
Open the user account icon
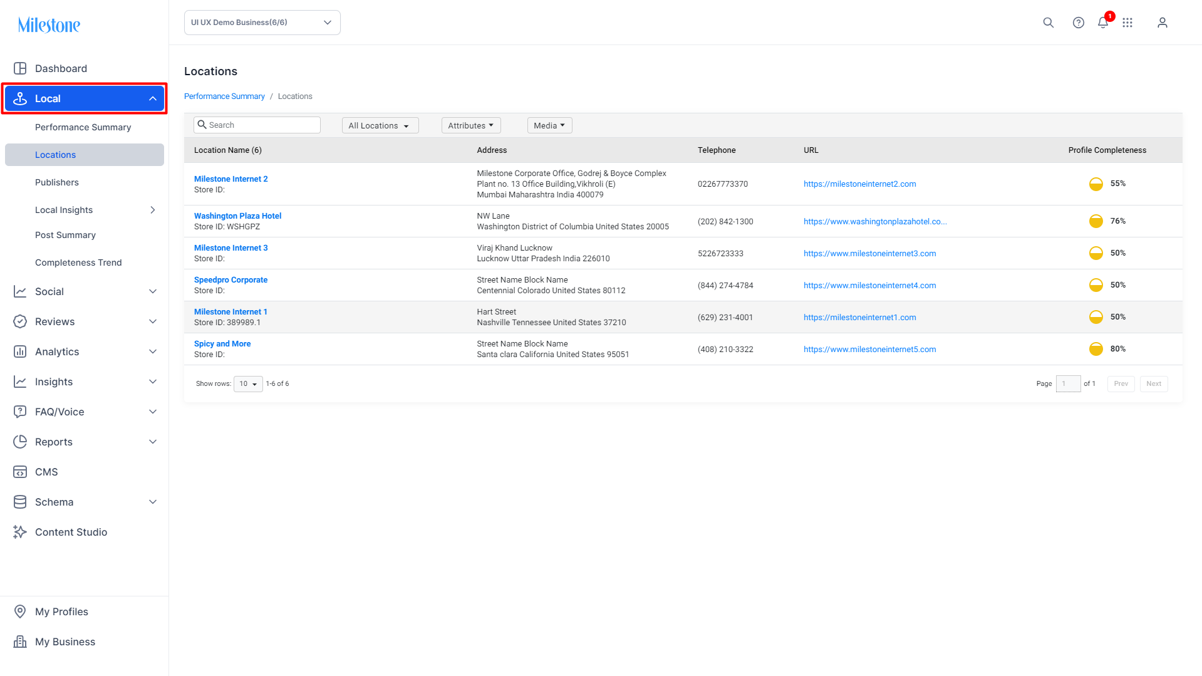click(x=1163, y=23)
